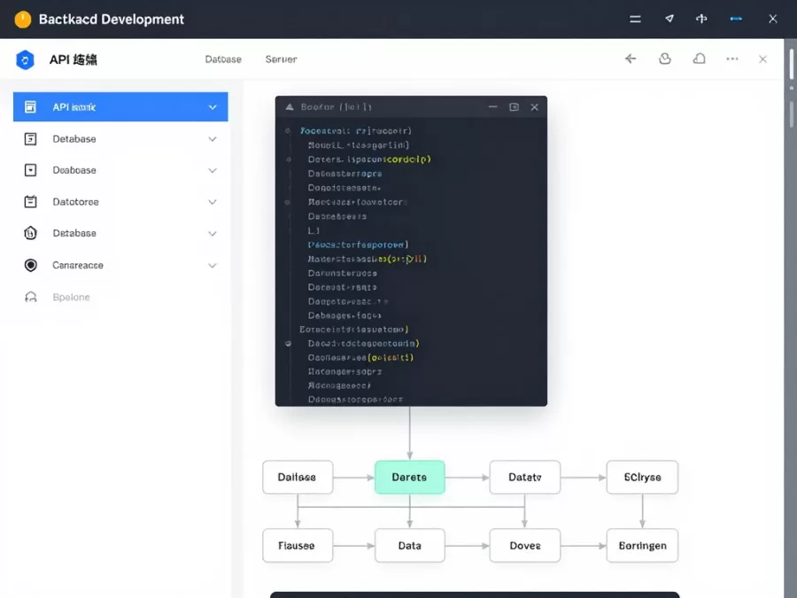The image size is (797, 598).
Task: Click the triangle icon in code window header
Action: [x=290, y=107]
